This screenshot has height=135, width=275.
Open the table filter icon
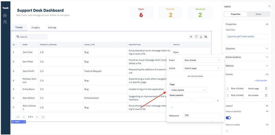[x=196, y=37]
